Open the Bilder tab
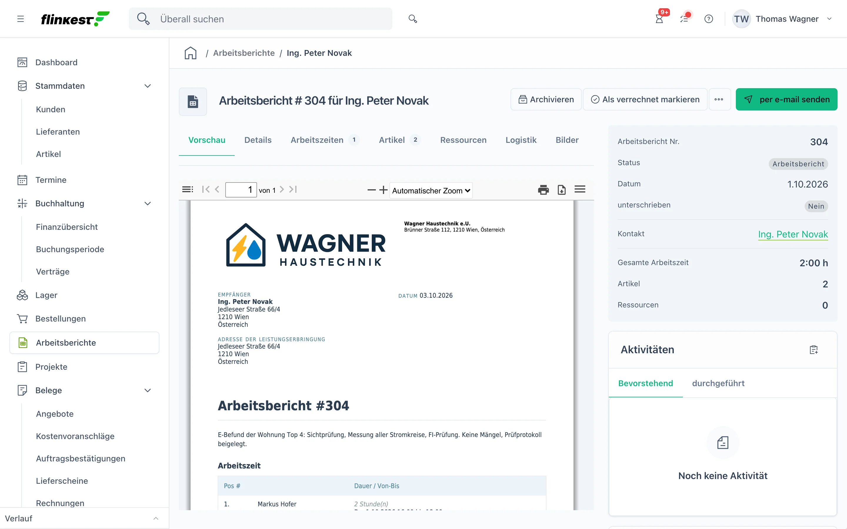This screenshot has height=529, width=847. pos(567,140)
